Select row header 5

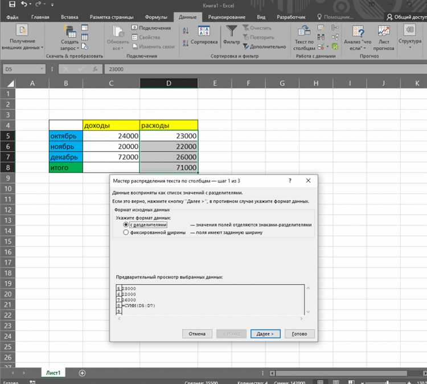coord(7,136)
